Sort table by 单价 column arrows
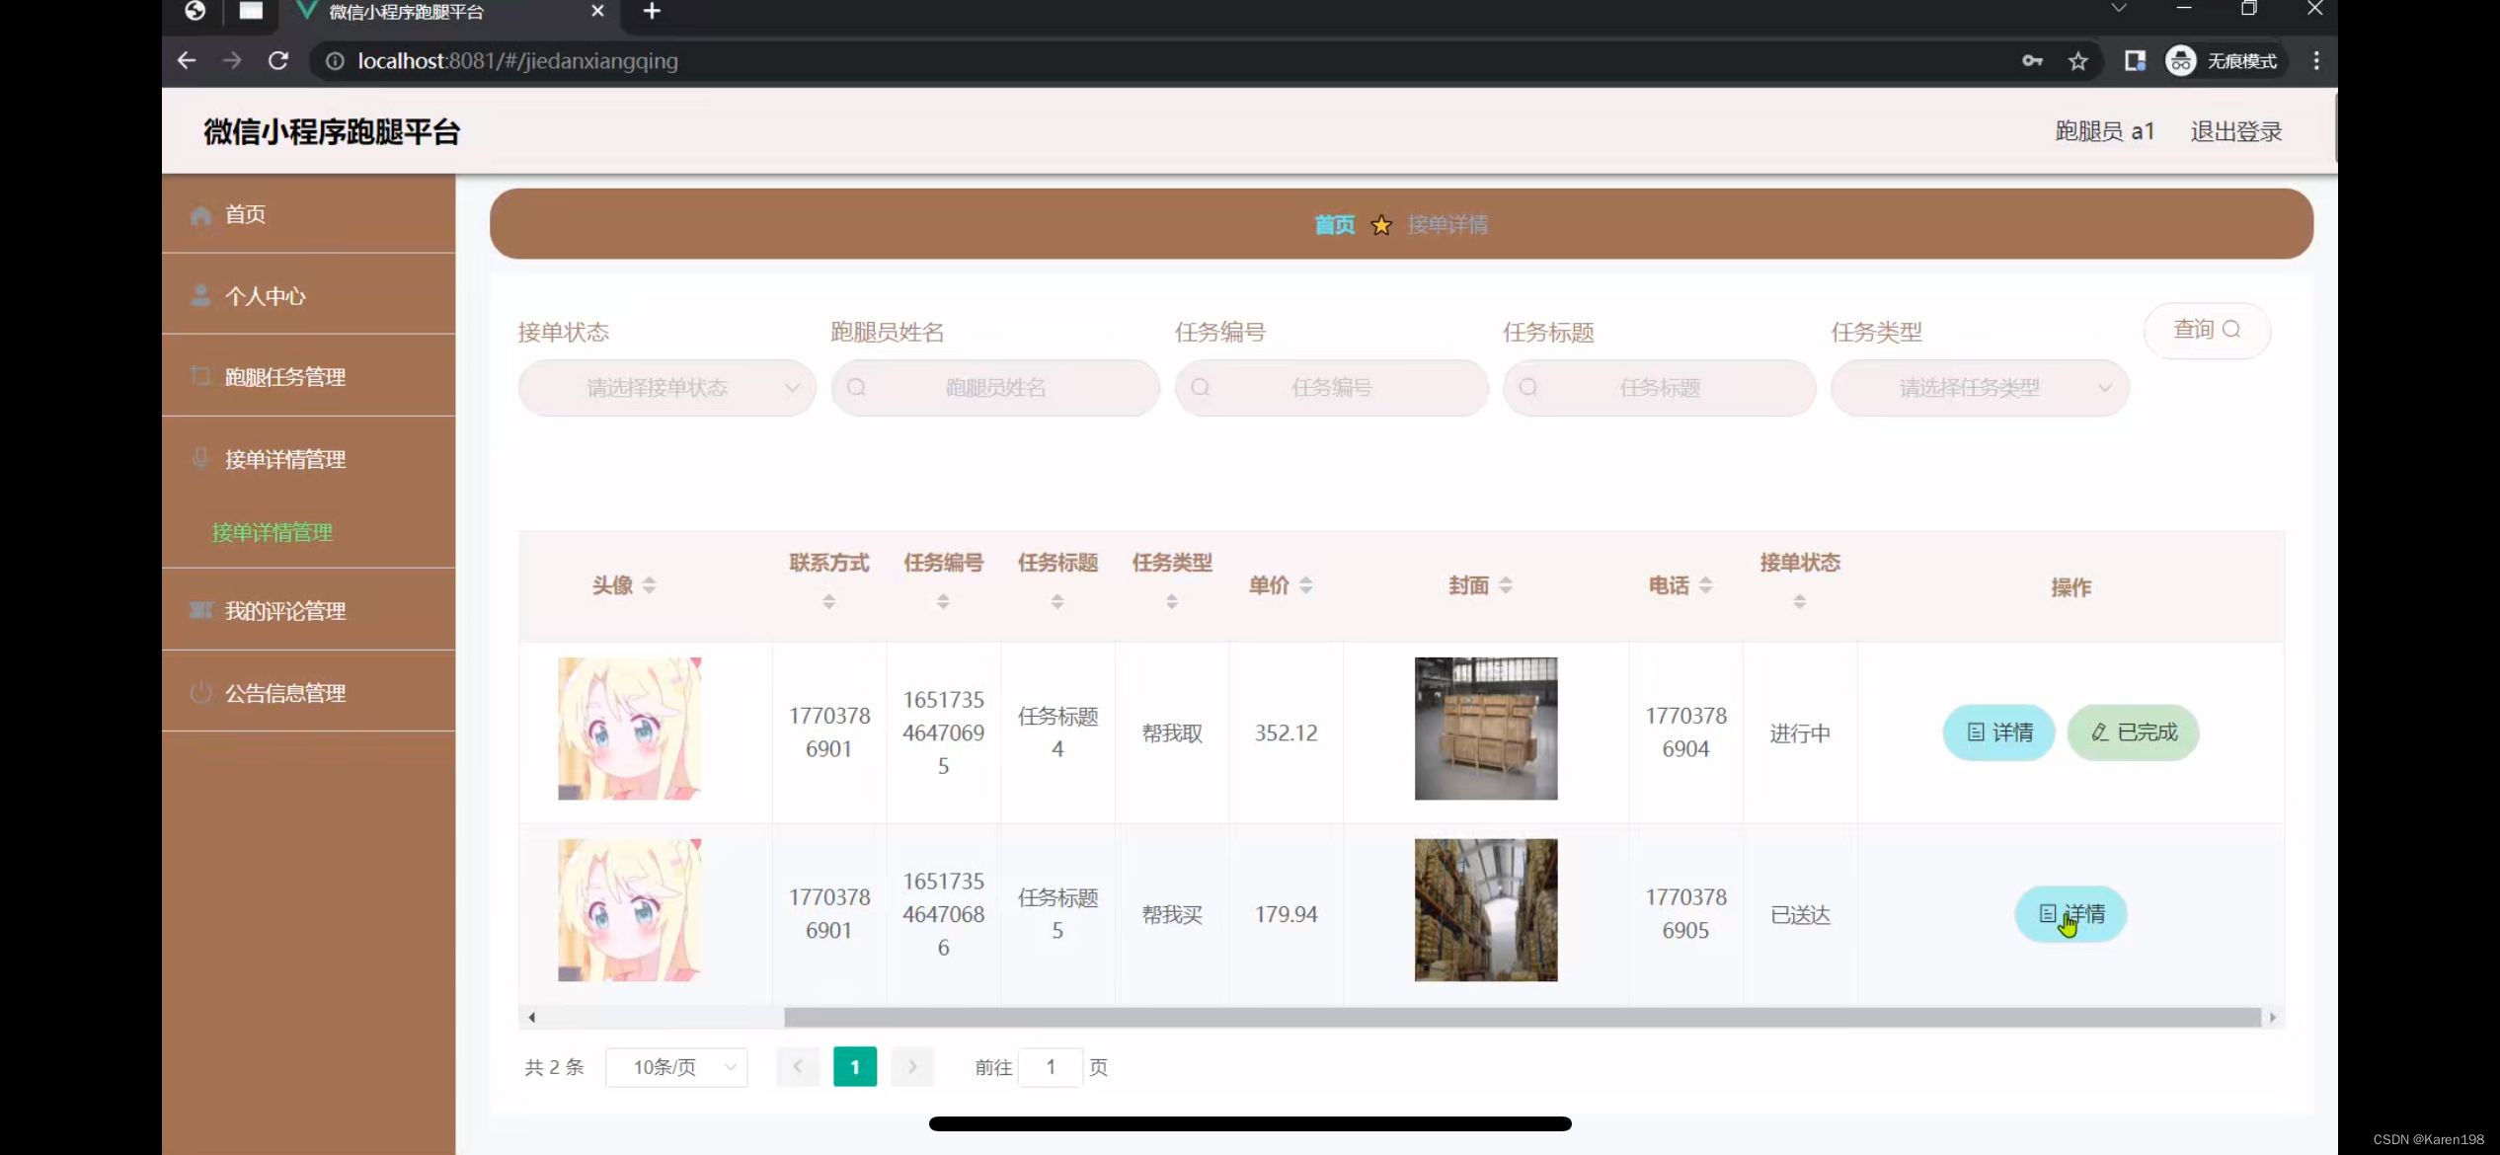This screenshot has width=2500, height=1155. tap(1305, 585)
